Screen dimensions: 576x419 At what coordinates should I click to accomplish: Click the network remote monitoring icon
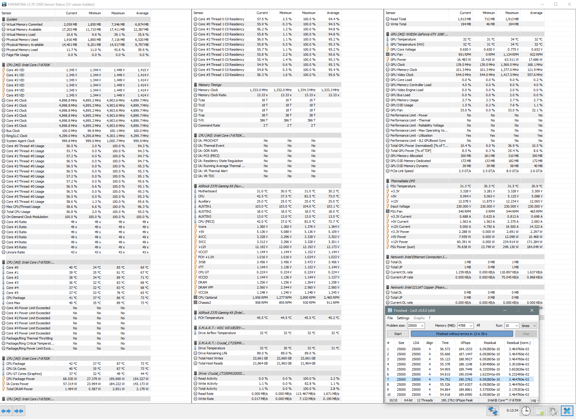tap(493, 411)
